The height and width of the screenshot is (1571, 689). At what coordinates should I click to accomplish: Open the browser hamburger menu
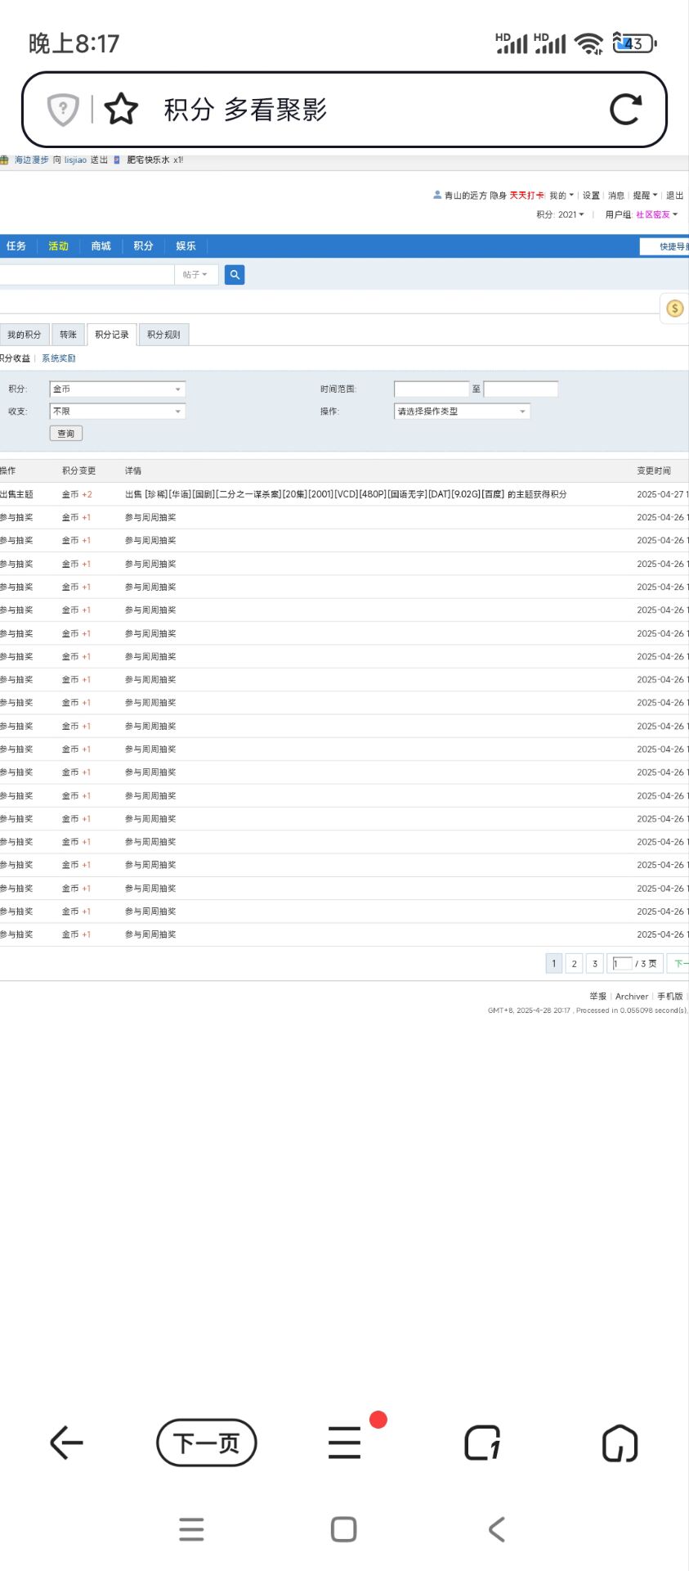pos(344,1443)
